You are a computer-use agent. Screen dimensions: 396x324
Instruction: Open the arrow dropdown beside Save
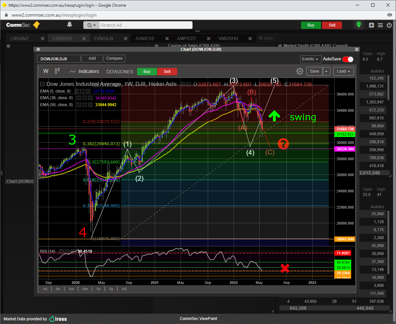326,71
